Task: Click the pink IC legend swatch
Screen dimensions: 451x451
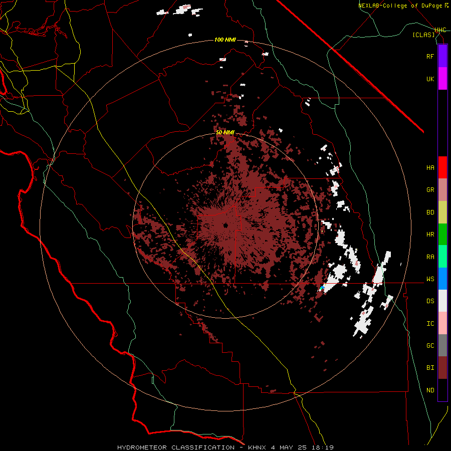Action: 442,323
